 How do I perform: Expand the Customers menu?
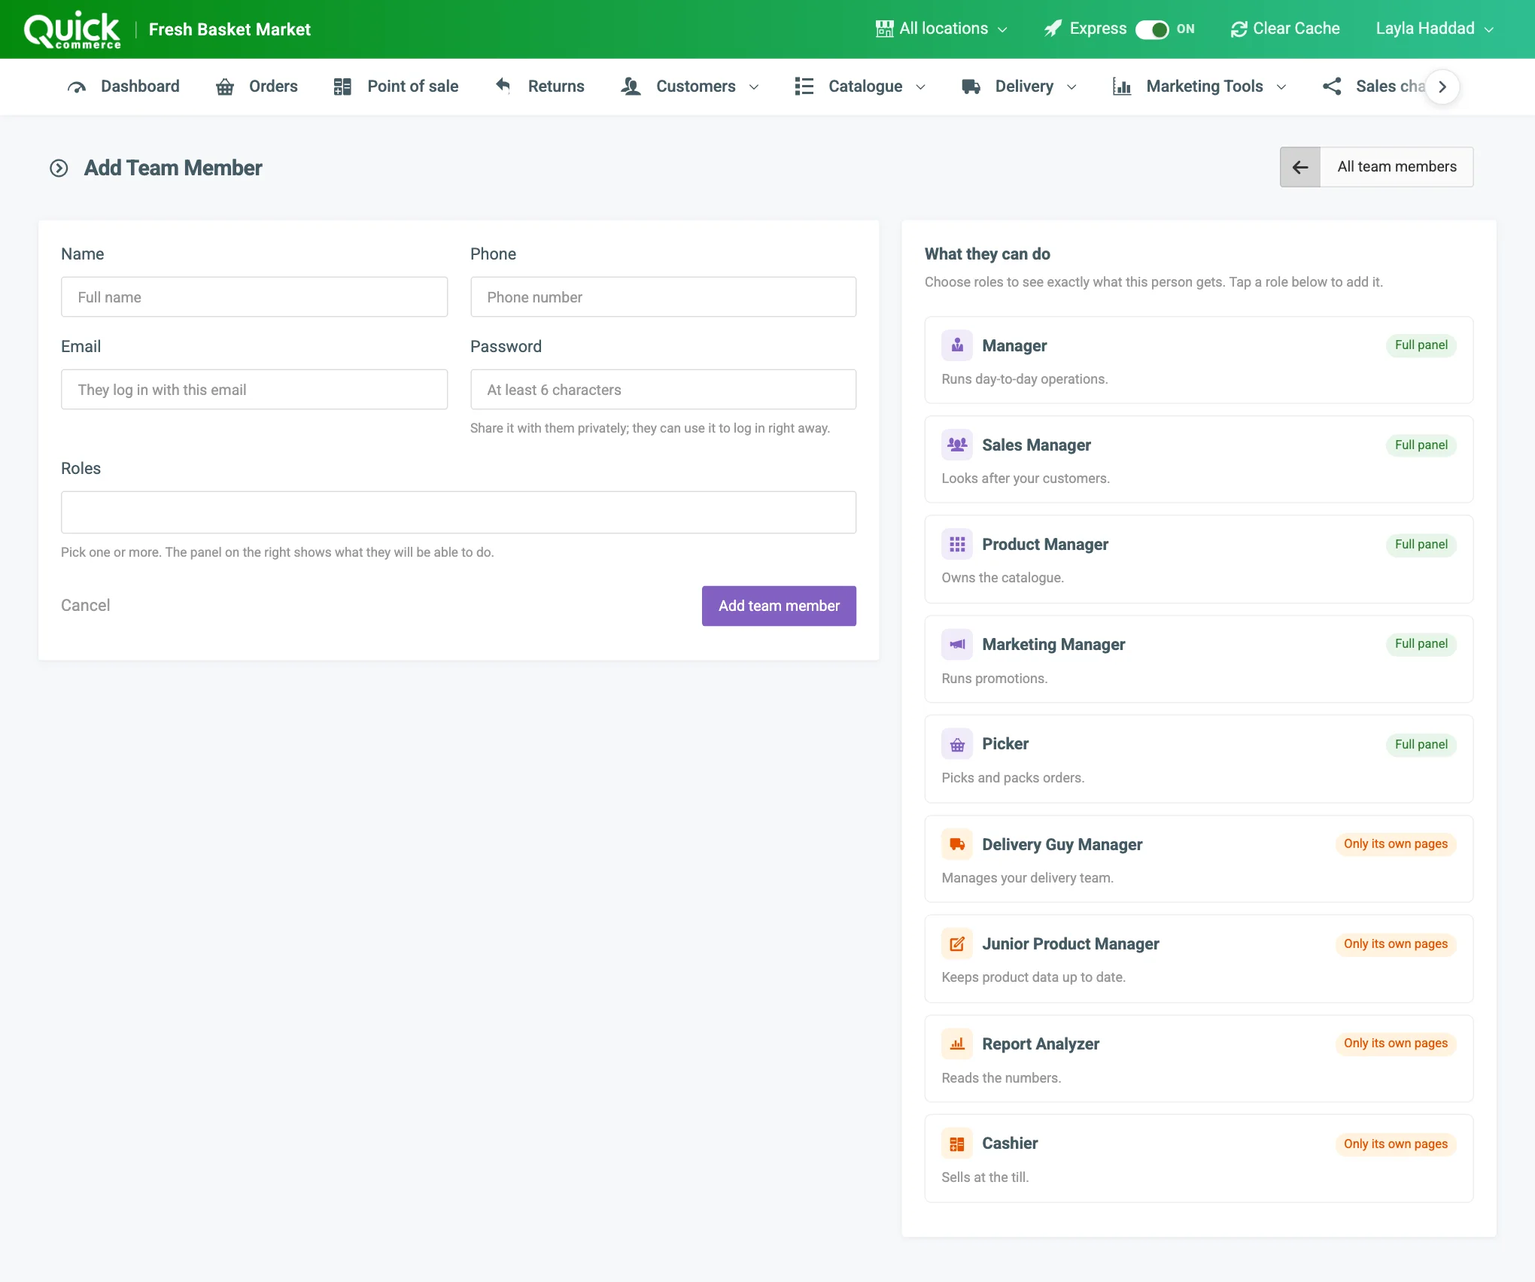[690, 87]
